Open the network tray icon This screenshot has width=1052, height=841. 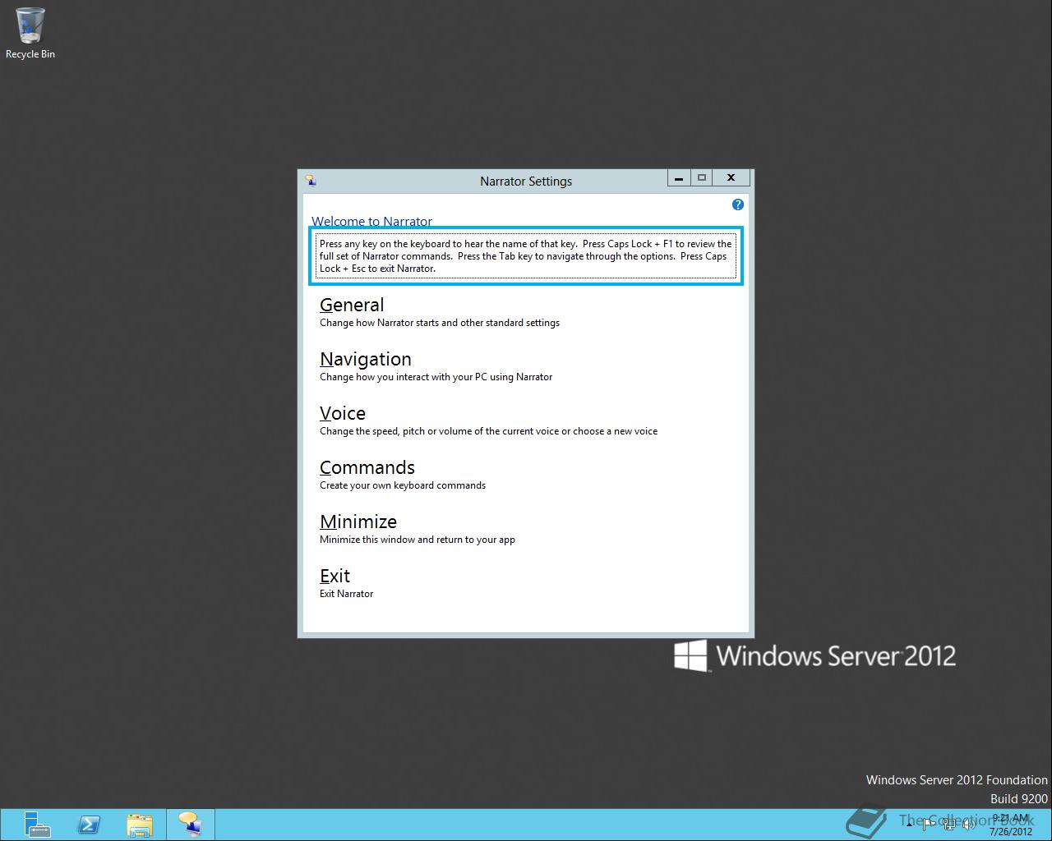[x=949, y=825]
